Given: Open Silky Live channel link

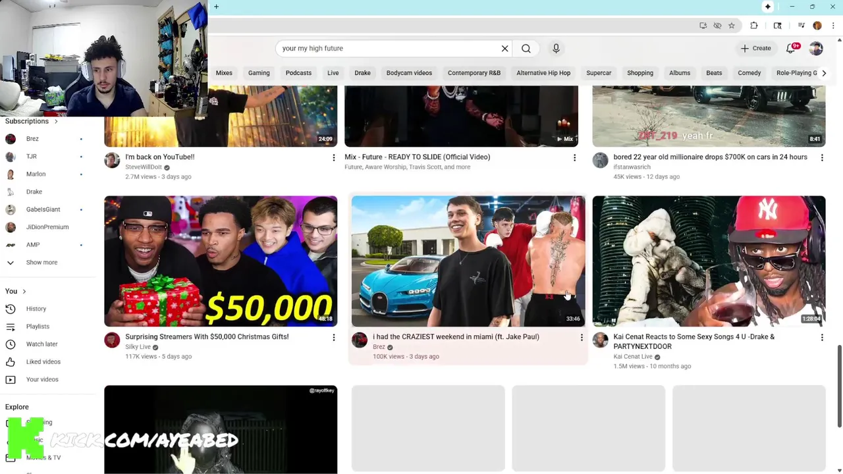Looking at the screenshot, I should point(138,347).
